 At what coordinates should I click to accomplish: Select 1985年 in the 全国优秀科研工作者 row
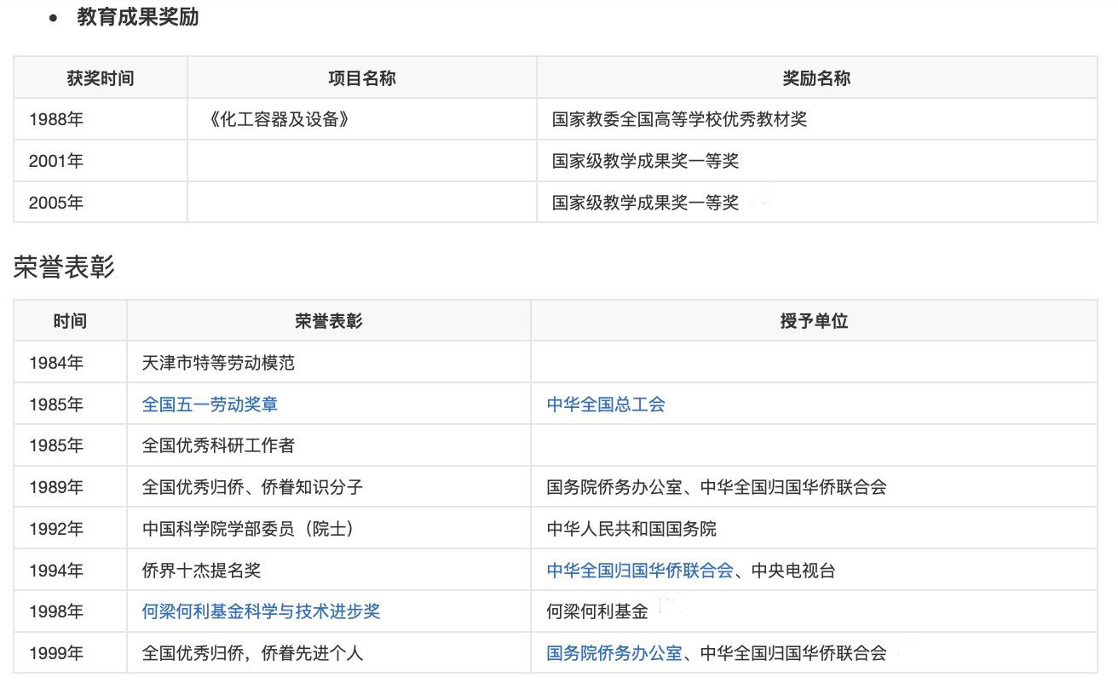(x=71, y=445)
